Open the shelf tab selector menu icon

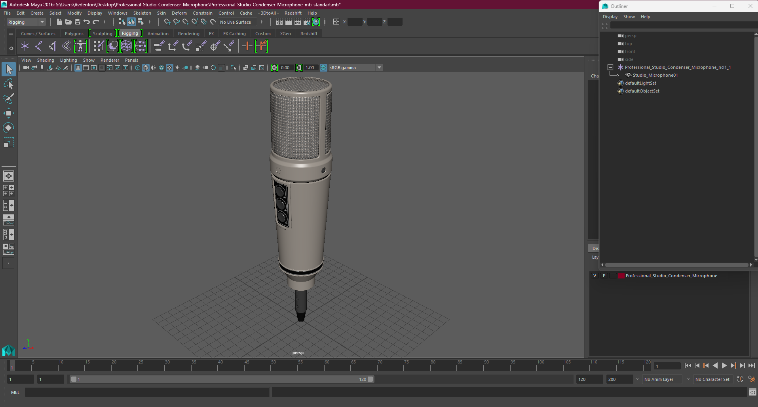click(x=11, y=34)
